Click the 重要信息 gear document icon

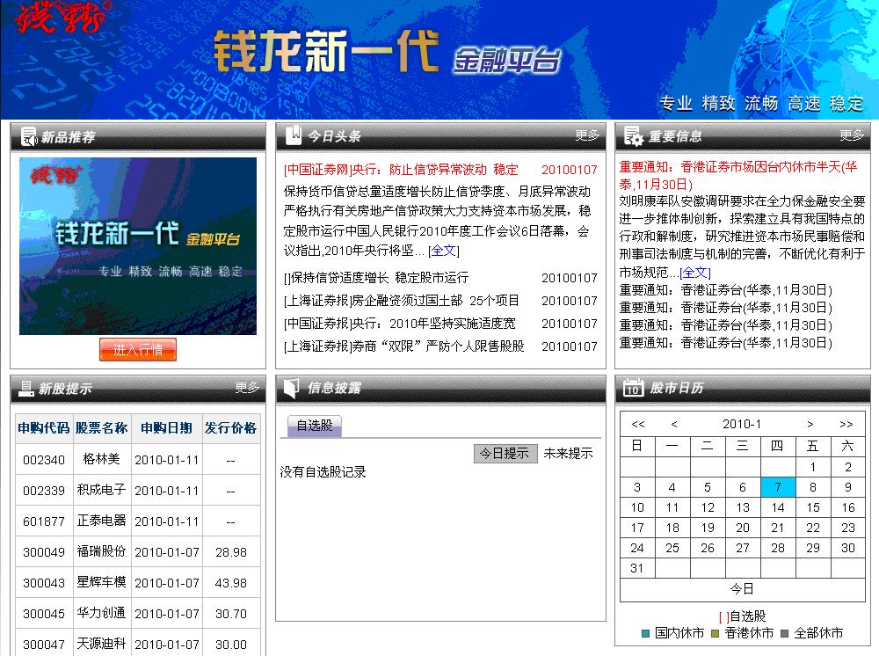634,135
